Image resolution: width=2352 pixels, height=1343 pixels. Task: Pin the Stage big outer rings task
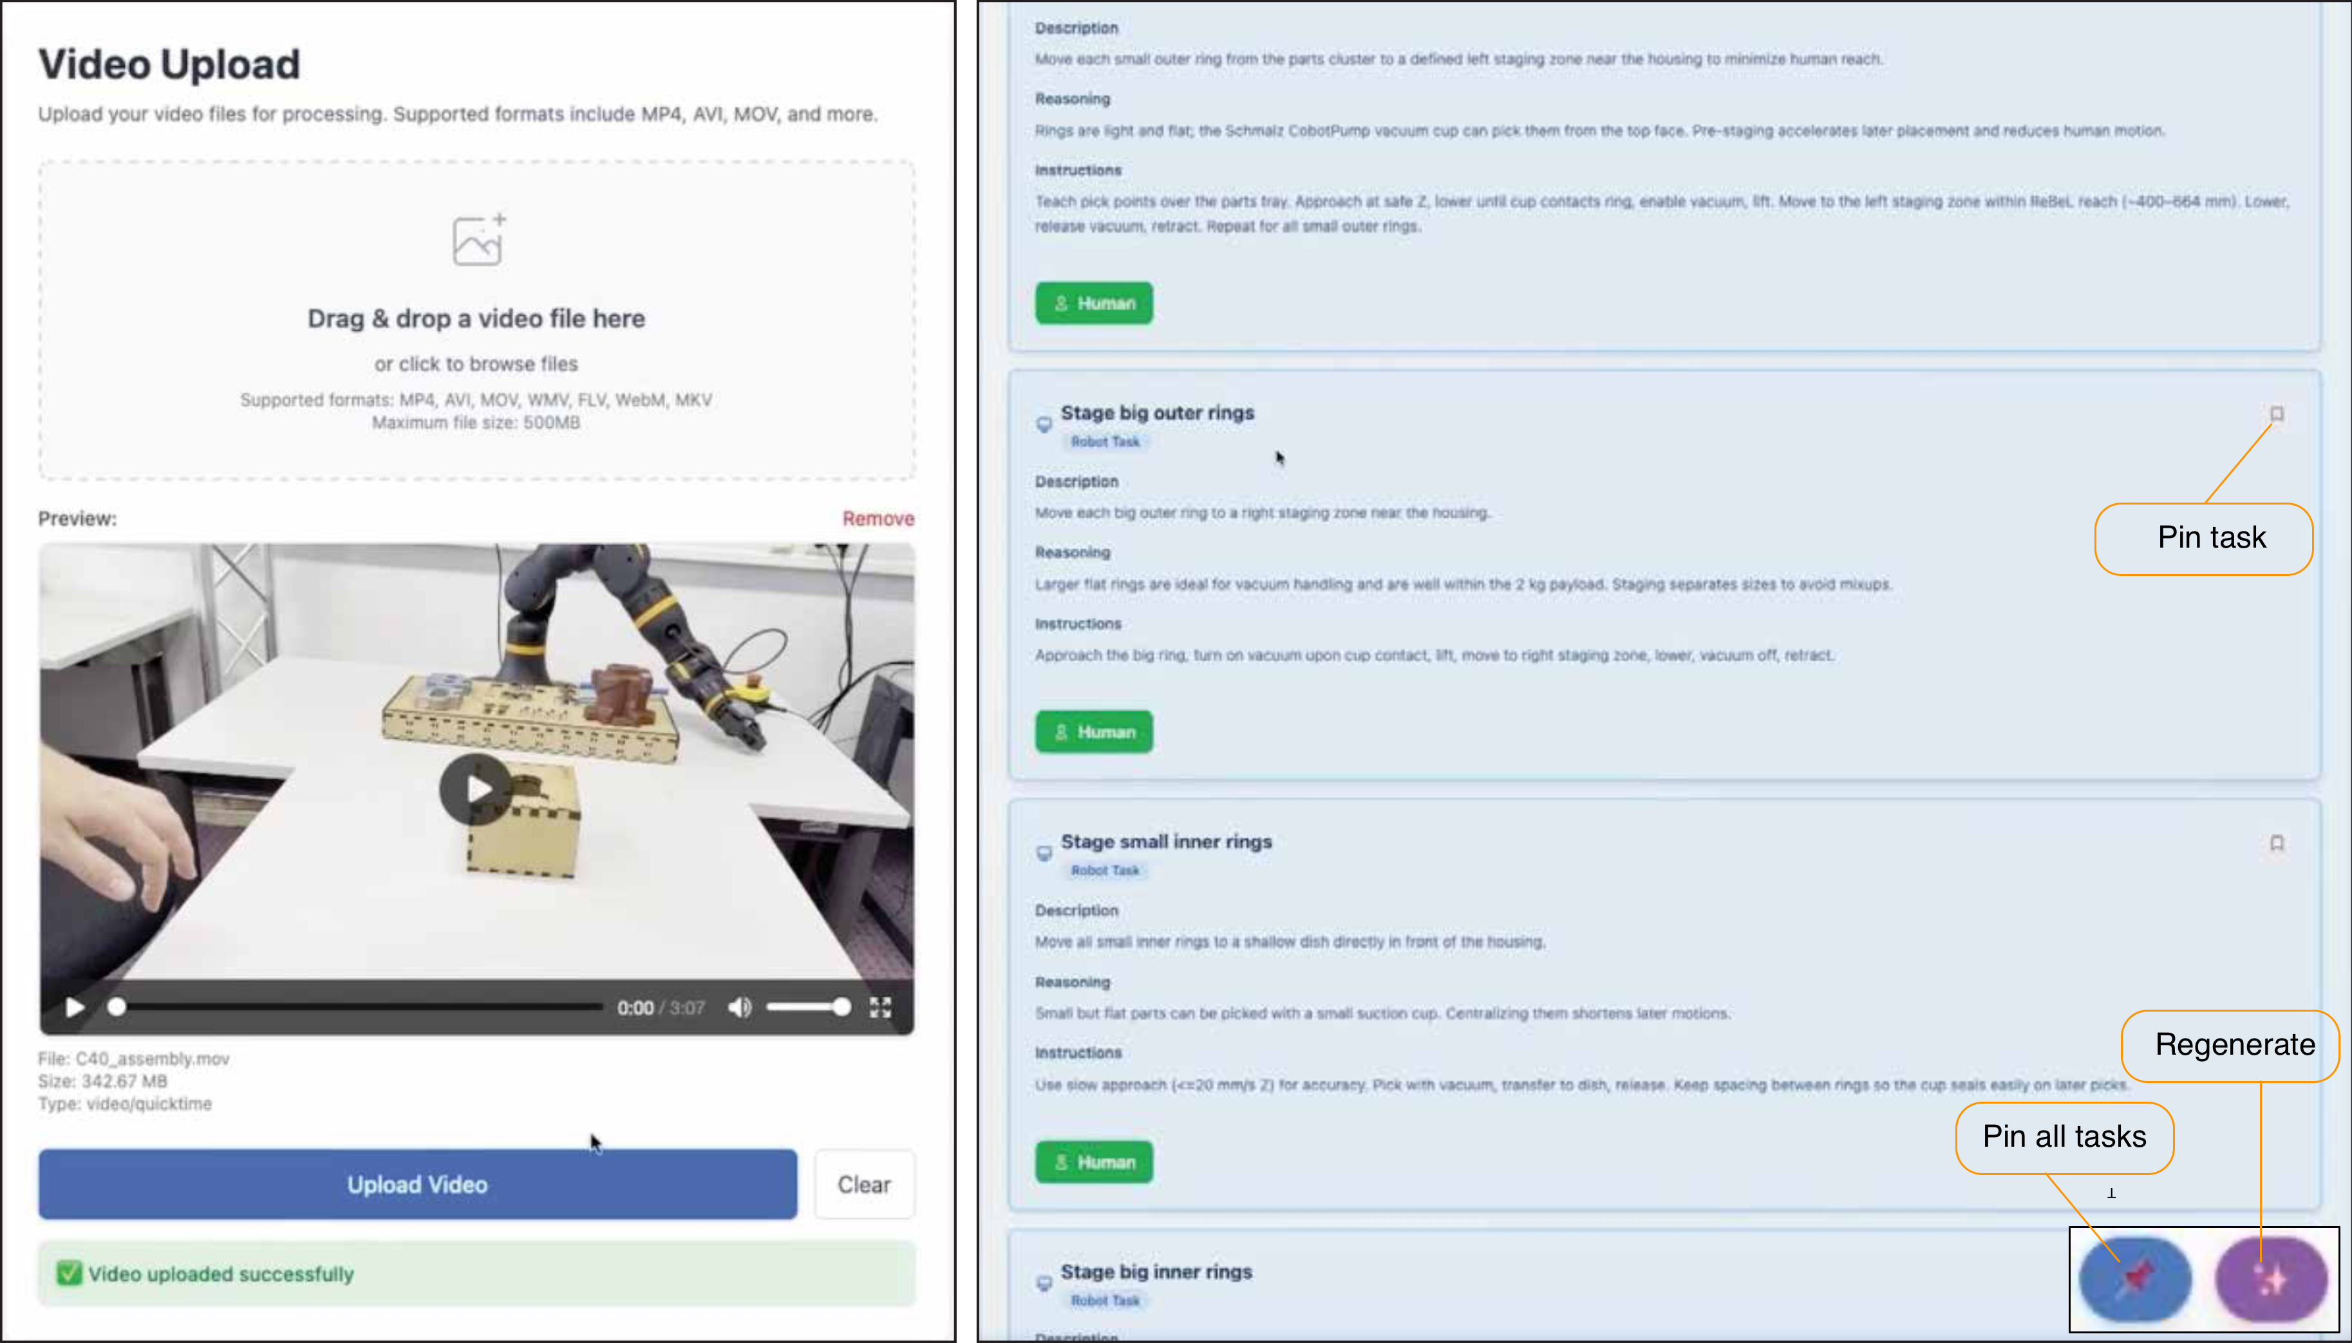click(x=2276, y=414)
